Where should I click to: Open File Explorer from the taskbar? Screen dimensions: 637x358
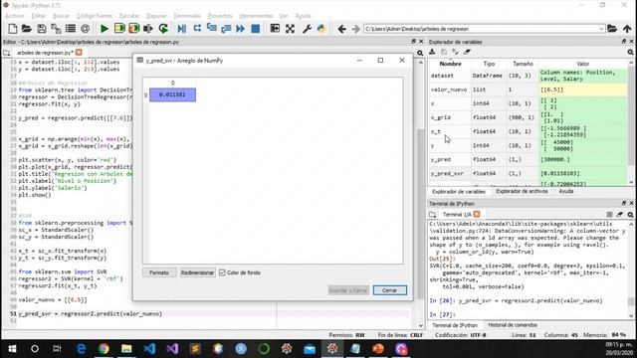(x=126, y=349)
